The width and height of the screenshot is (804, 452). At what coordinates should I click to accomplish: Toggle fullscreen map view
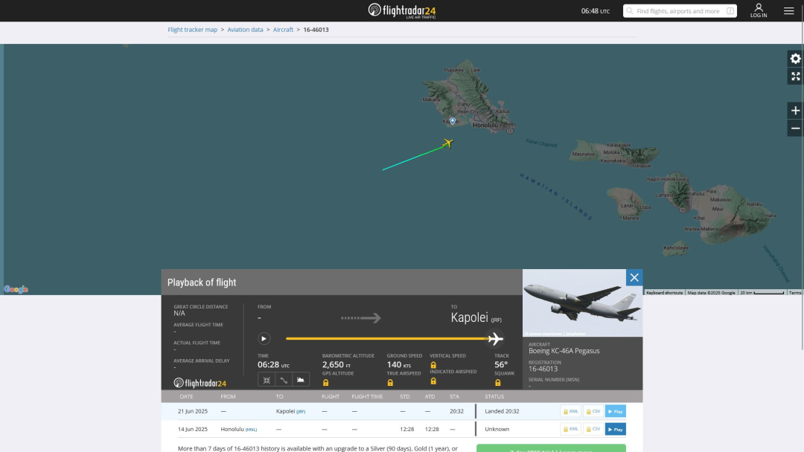795,77
